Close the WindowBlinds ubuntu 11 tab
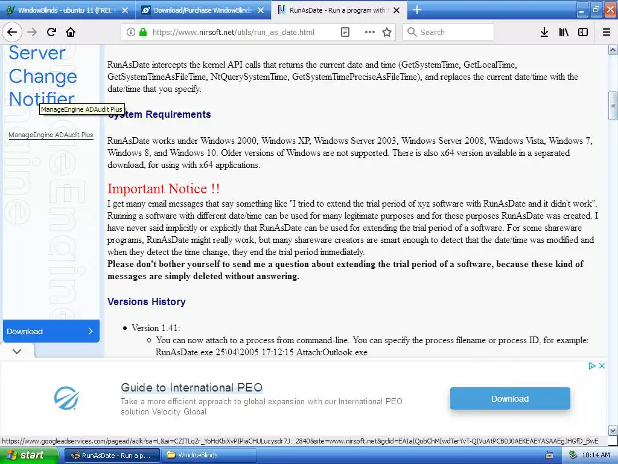The image size is (618, 464). point(124,10)
